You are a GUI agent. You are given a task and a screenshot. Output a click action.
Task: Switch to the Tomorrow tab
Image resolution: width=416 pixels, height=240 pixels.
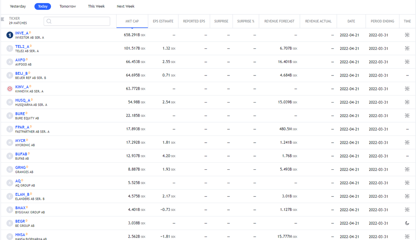point(68,6)
